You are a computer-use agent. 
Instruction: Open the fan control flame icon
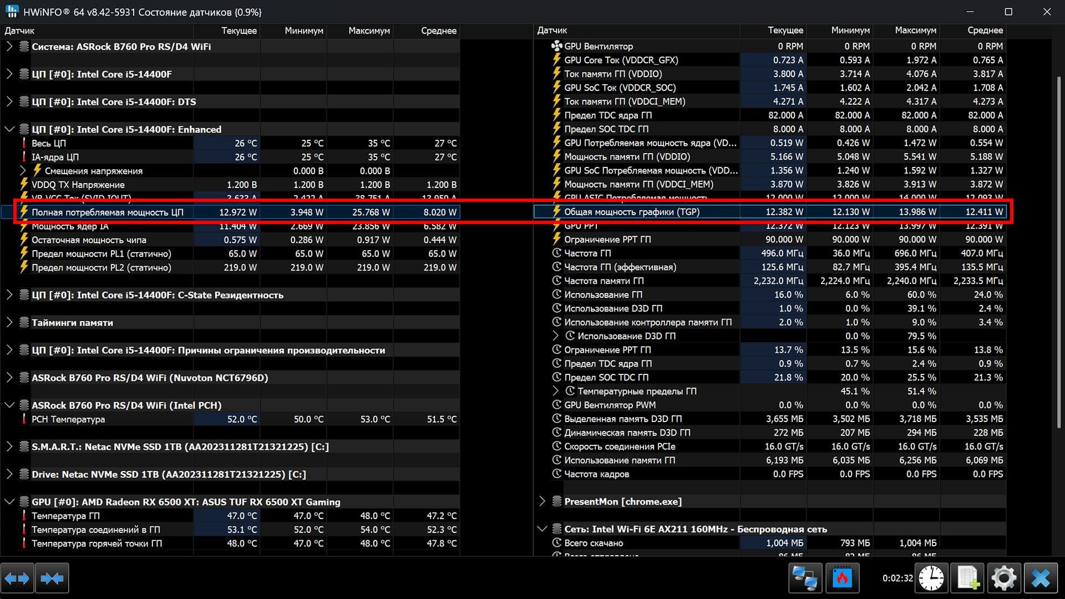[x=842, y=578]
